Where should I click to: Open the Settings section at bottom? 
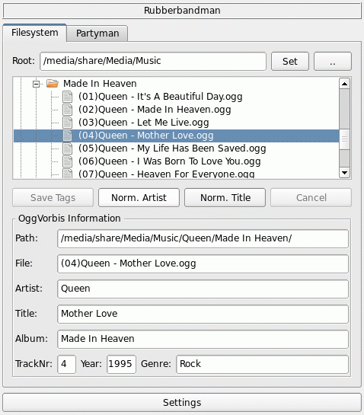pos(182,403)
